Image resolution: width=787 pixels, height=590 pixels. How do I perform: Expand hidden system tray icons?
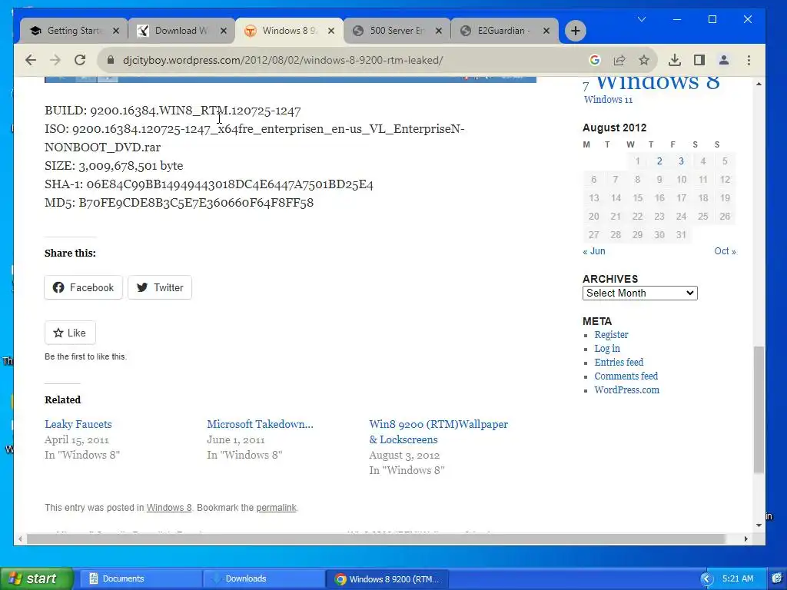(707, 579)
